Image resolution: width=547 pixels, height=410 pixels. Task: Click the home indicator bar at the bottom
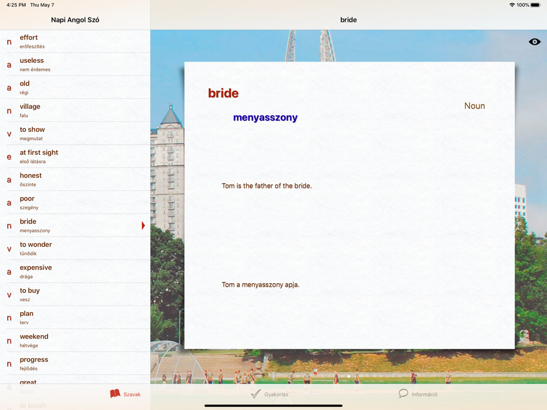(273, 406)
